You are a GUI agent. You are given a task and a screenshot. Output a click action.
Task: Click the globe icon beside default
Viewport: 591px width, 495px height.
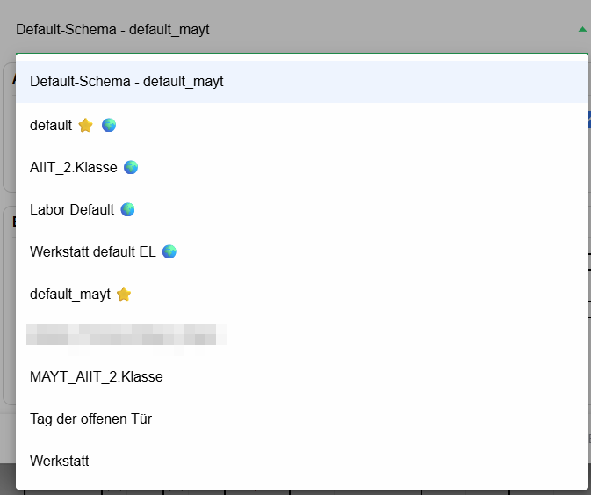coord(109,125)
